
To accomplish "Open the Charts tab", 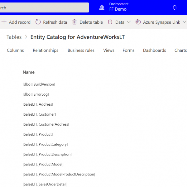I will click(x=180, y=50).
